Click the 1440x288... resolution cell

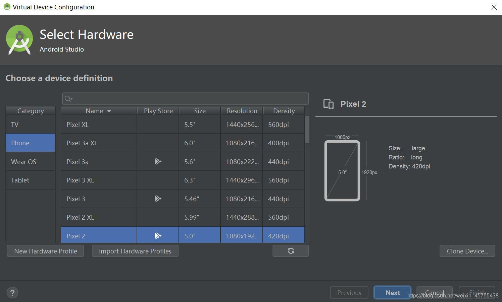pyautogui.click(x=242, y=217)
